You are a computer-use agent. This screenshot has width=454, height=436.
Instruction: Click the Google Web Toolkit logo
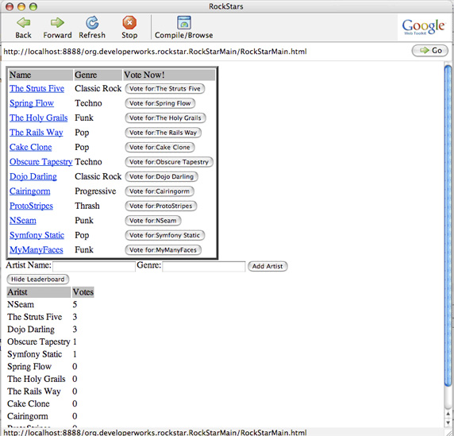tap(423, 27)
